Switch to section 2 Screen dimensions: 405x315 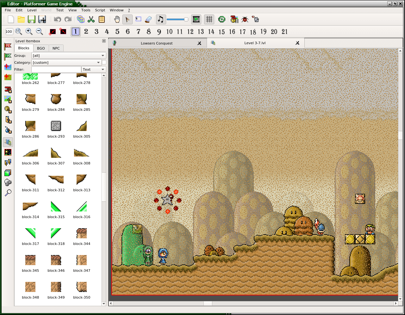86,32
